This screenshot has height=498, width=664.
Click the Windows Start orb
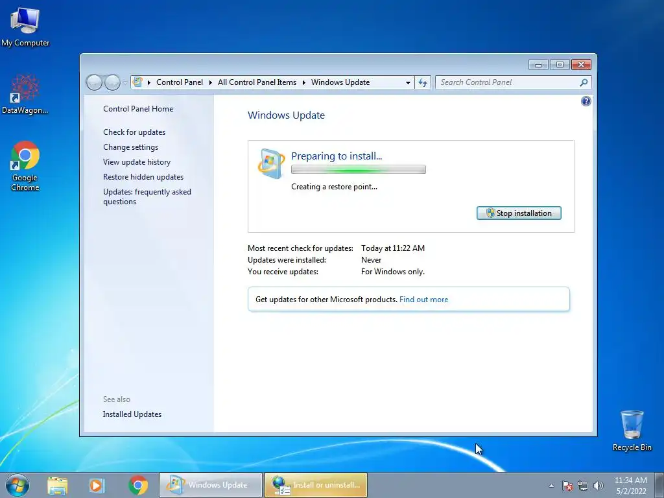18,485
